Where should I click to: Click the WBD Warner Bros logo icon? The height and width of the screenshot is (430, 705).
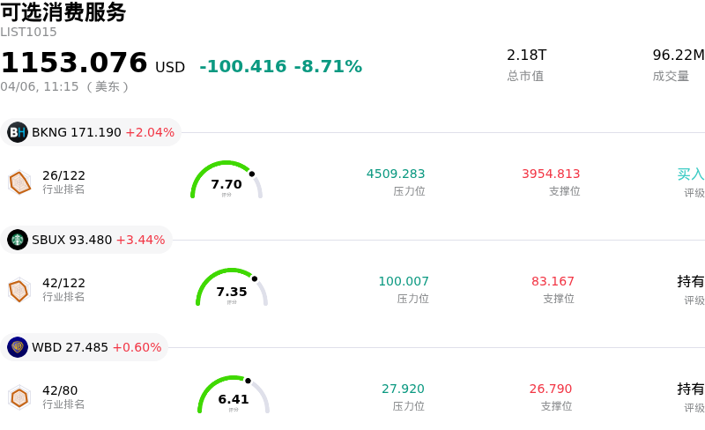(18, 347)
